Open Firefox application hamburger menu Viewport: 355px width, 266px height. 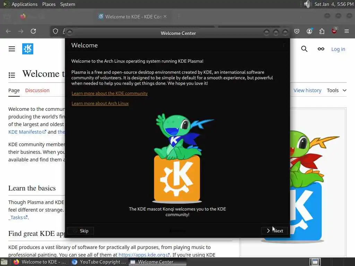347,31
